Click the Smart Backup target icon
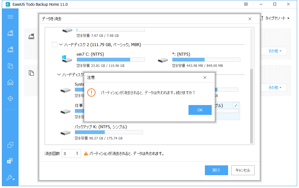299x188 pixels. click(10, 99)
